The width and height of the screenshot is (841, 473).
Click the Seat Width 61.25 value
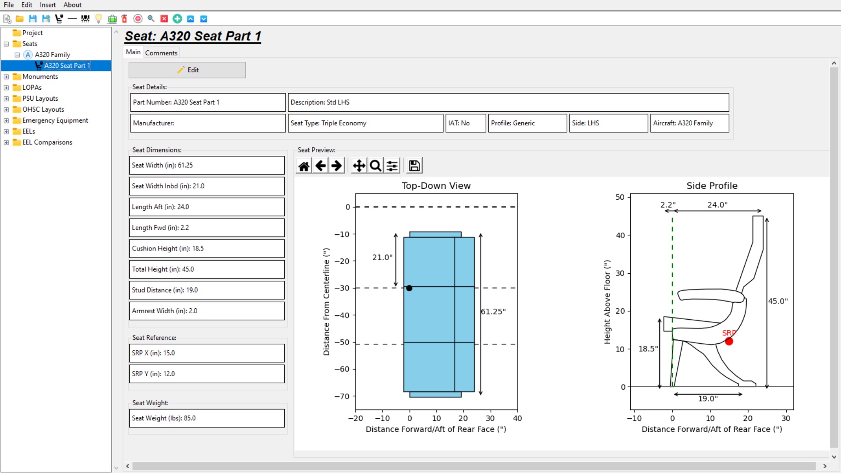click(207, 166)
